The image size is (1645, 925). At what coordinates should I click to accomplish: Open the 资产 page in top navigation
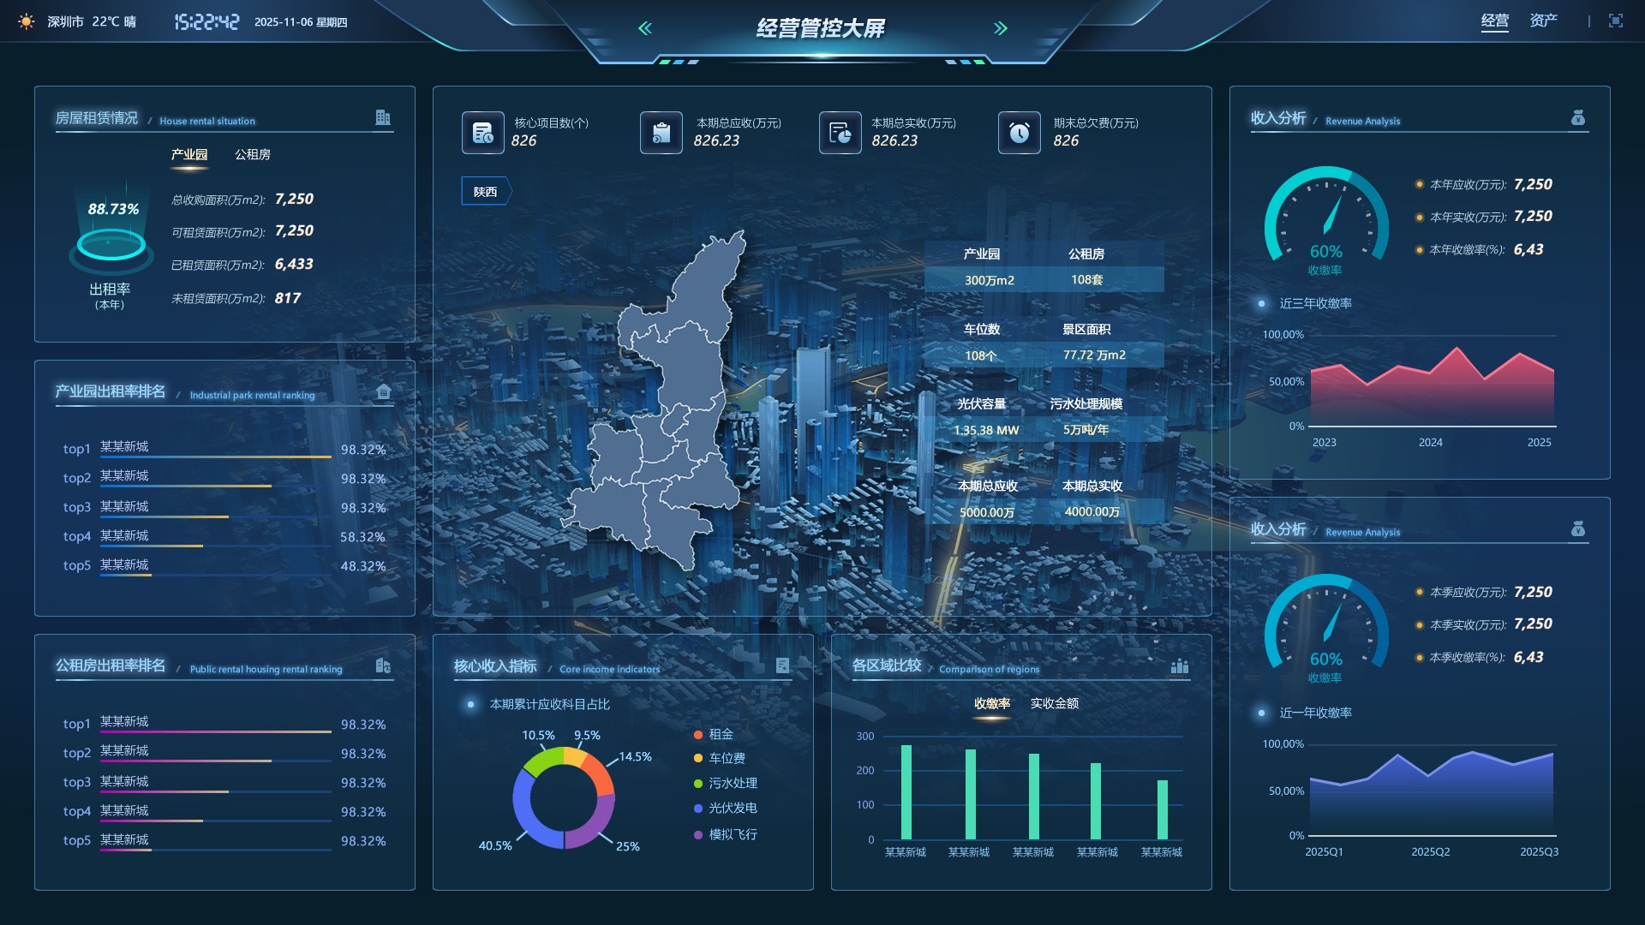[1543, 21]
